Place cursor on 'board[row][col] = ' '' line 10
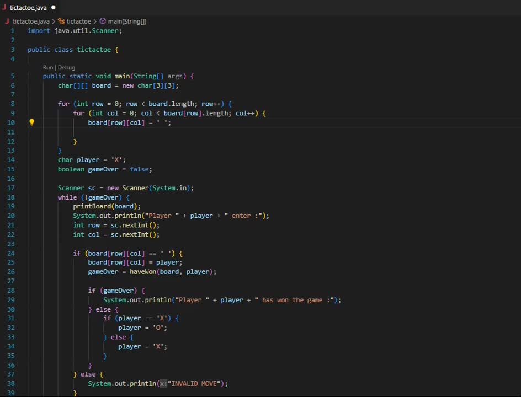Viewport: 521px width, 397px height. (x=129, y=123)
